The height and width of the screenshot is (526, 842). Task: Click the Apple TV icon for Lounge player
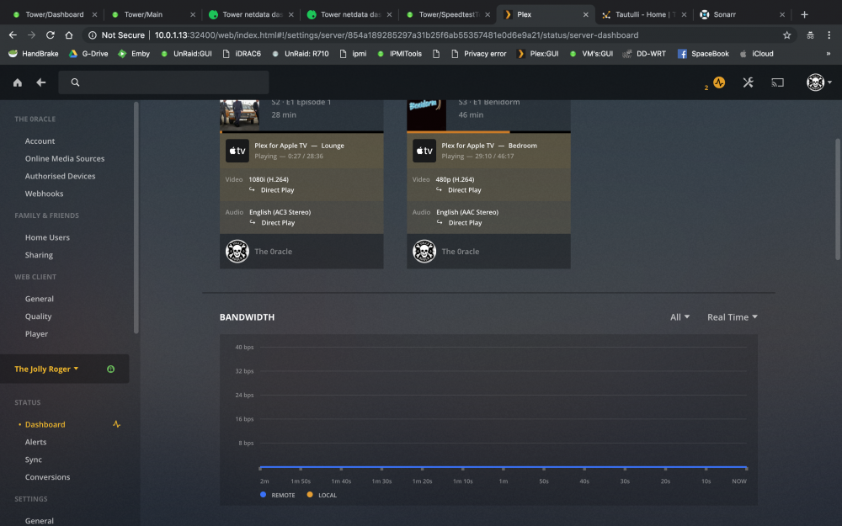tap(237, 151)
